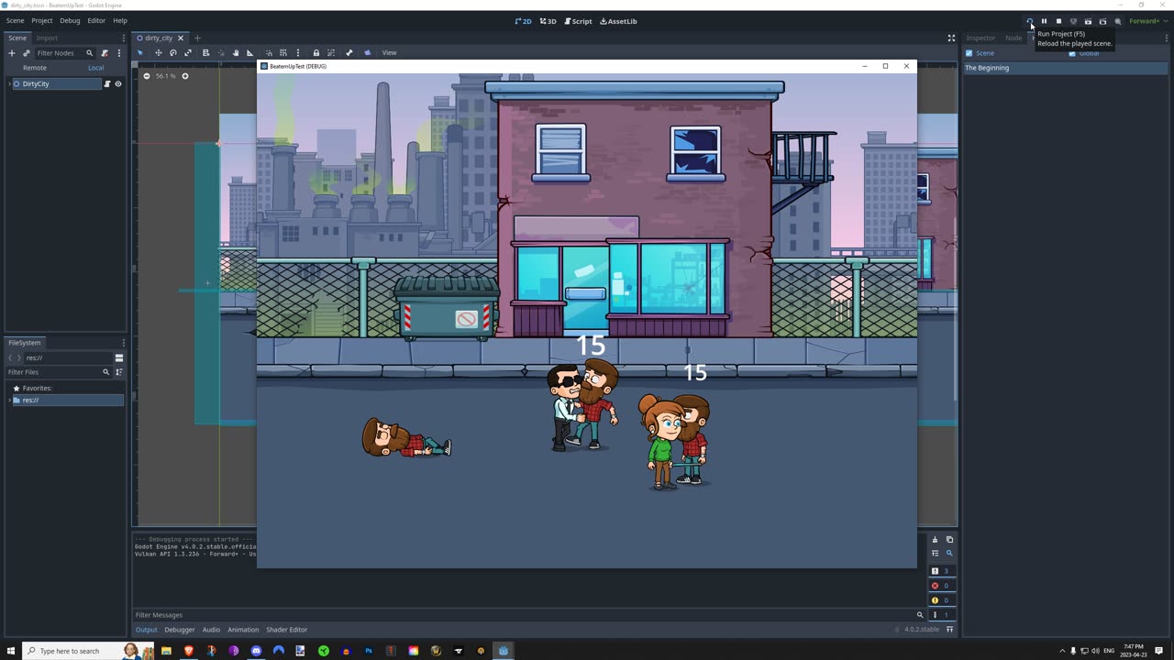Select the Import dock tab
1174x660 pixels.
[47, 38]
